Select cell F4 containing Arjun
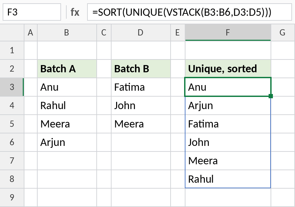Screen dimensions: 295x207 (x=228, y=105)
